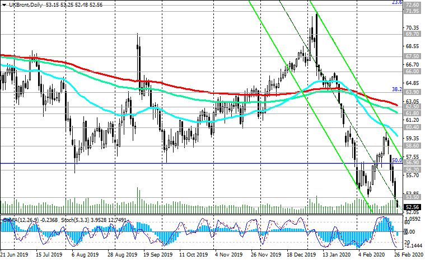Click the 4 Feb 2020 date label
The width and height of the screenshot is (425, 261).
pyautogui.click(x=371, y=255)
